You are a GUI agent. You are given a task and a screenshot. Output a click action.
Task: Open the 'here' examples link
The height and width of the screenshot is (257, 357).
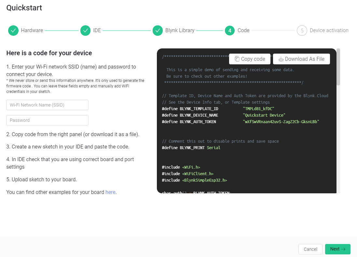[110, 192]
